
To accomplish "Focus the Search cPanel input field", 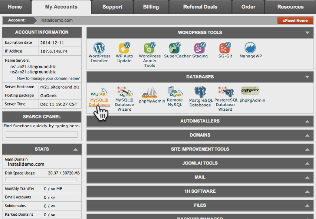I will tap(42, 135).
